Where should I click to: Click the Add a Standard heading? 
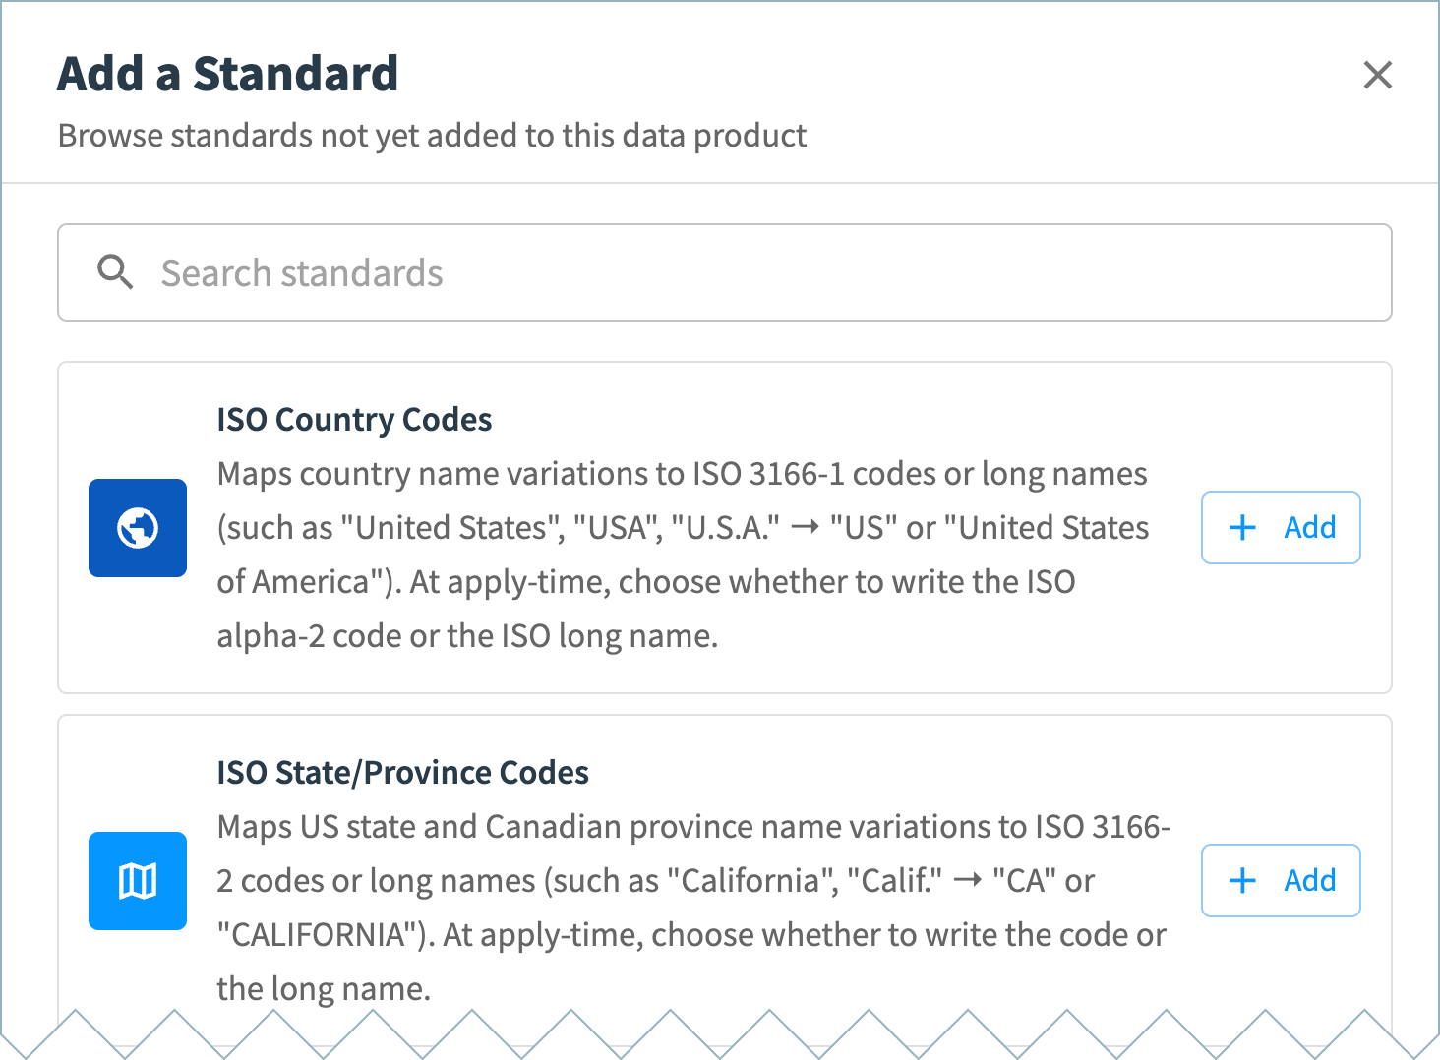point(228,74)
